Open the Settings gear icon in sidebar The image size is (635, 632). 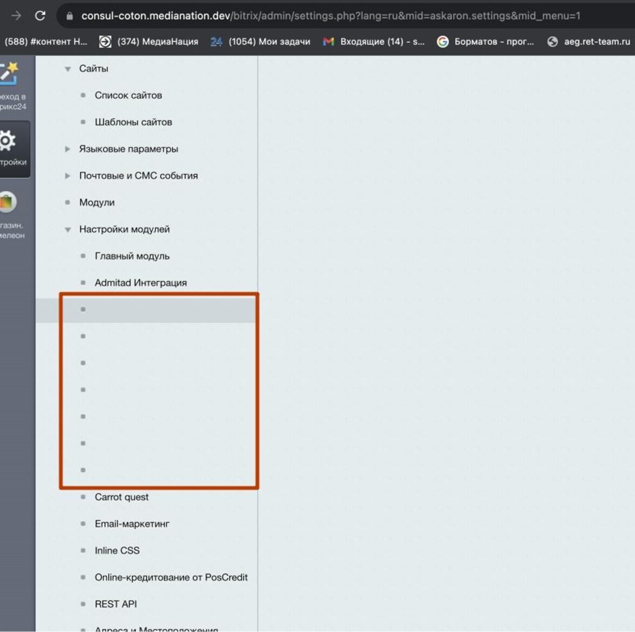(8, 142)
